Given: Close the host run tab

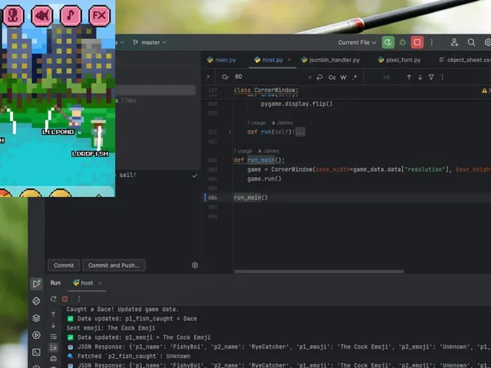Looking at the screenshot, I should (100, 283).
